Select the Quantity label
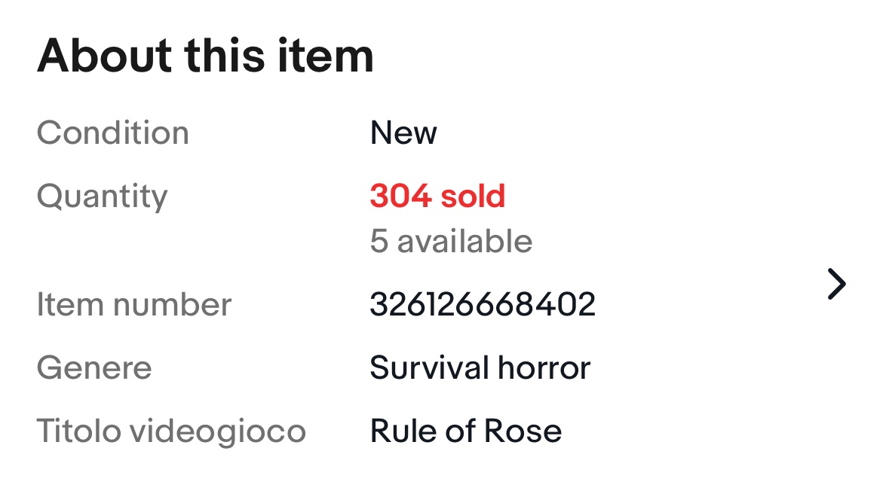Viewport: 889px width, 503px height. (102, 197)
